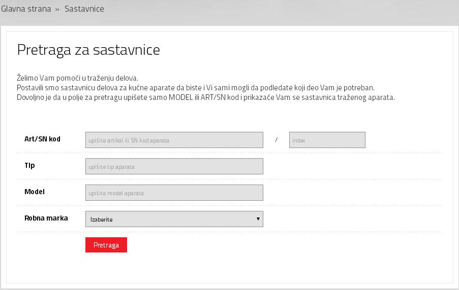Click the Pretraga za sastavnice heading
Viewport: 459px width, 290px height.
coord(88,50)
